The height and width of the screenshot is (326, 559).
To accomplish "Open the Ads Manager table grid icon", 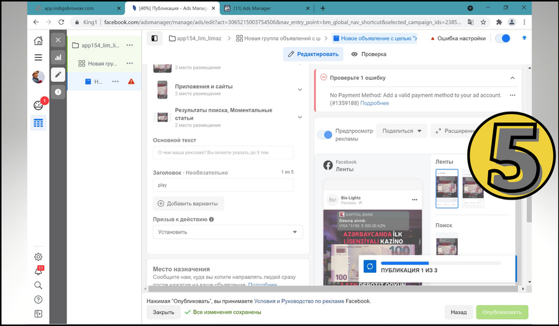I will pos(38,123).
